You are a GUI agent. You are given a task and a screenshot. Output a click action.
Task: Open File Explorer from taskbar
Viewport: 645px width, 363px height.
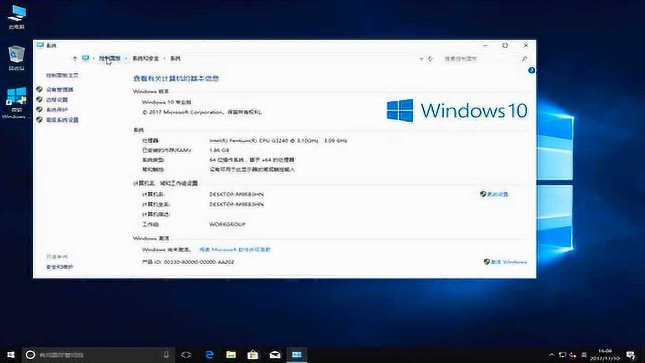(232, 354)
